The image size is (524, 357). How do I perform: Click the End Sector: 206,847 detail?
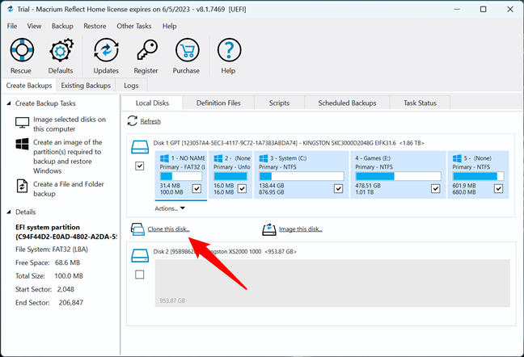pyautogui.click(x=49, y=303)
